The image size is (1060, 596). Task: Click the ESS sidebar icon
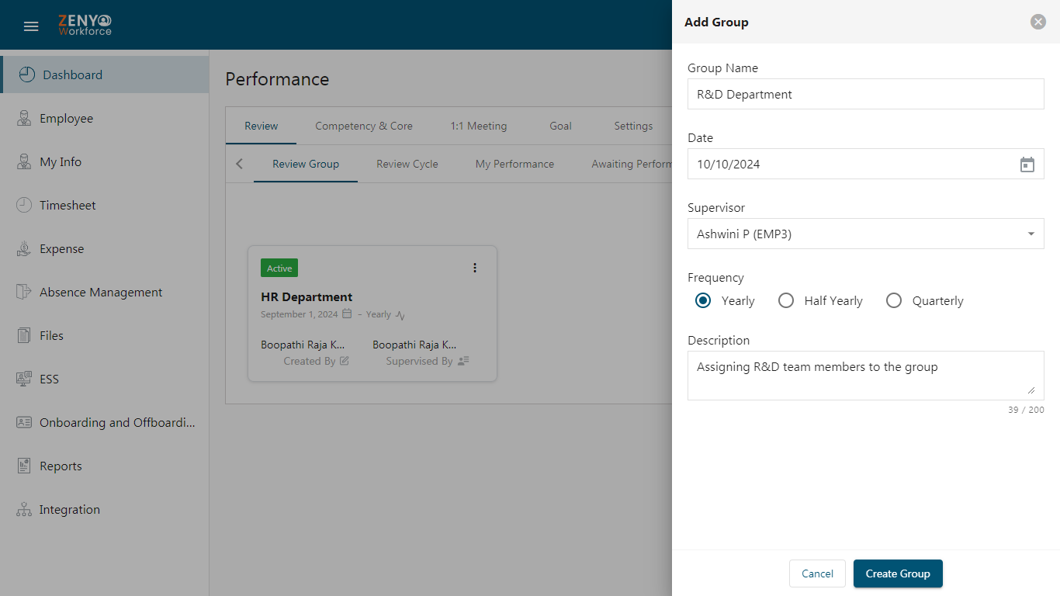[x=24, y=379]
